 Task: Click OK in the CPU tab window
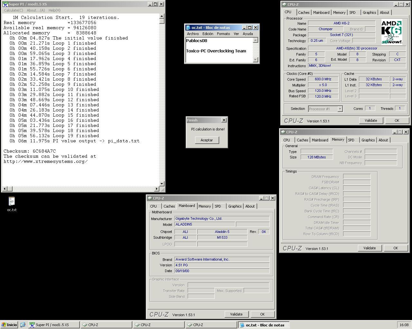(x=397, y=120)
